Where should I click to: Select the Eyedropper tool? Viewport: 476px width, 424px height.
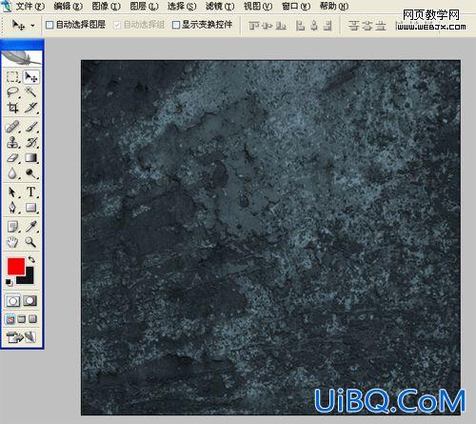pos(31,227)
